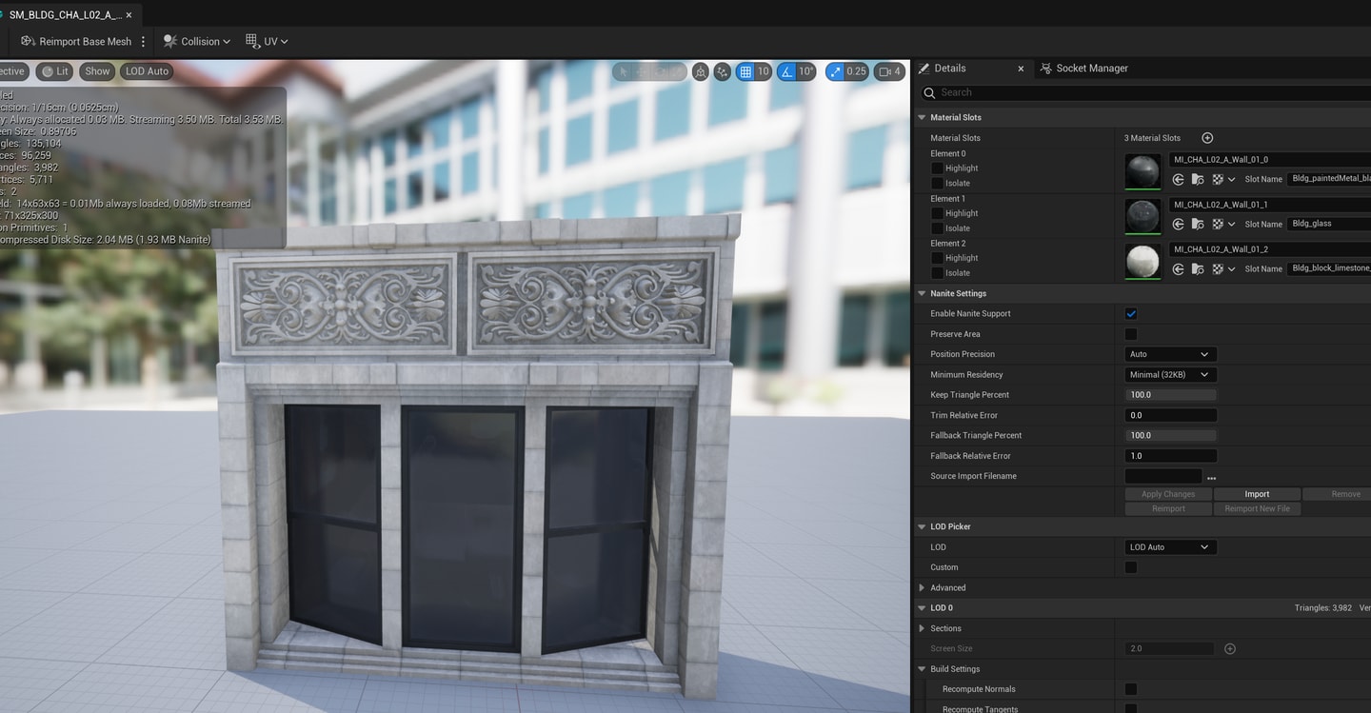
Task: Toggle grid snapping icon in viewport
Action: (745, 71)
